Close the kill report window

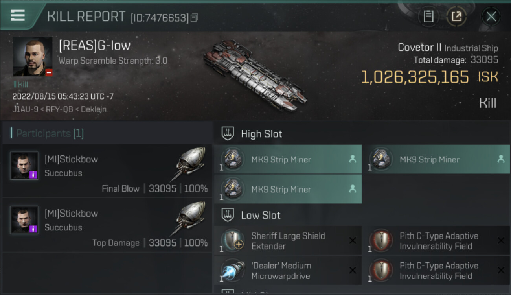click(491, 17)
